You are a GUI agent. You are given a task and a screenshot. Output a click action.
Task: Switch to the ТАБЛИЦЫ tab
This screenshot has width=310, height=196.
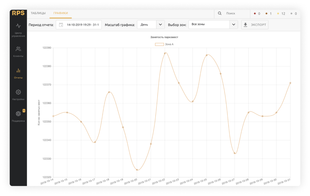point(38,13)
